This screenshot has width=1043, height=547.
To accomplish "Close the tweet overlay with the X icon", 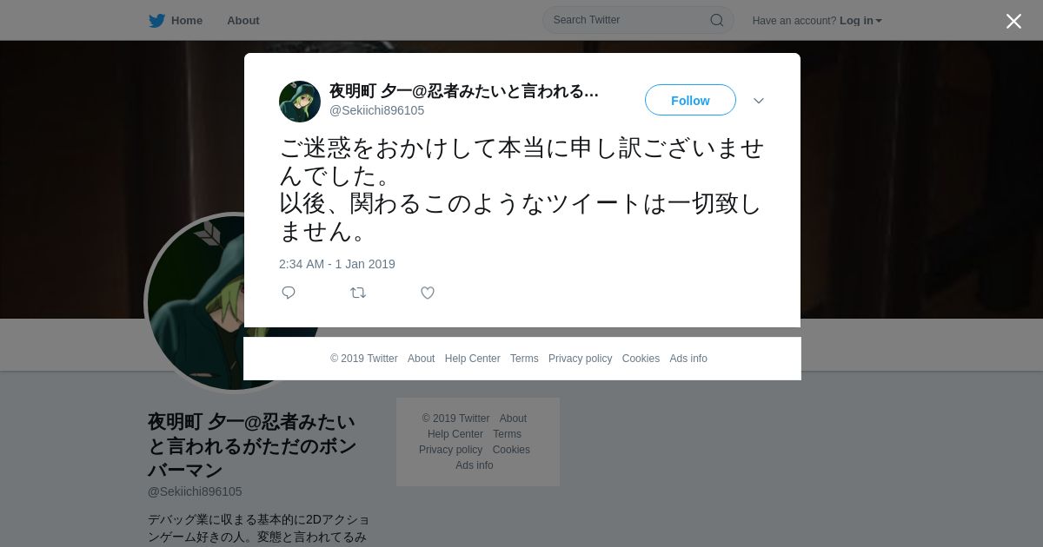I will (x=1013, y=21).
